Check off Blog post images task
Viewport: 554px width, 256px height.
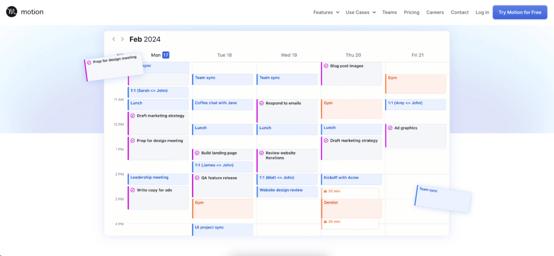[326, 66]
